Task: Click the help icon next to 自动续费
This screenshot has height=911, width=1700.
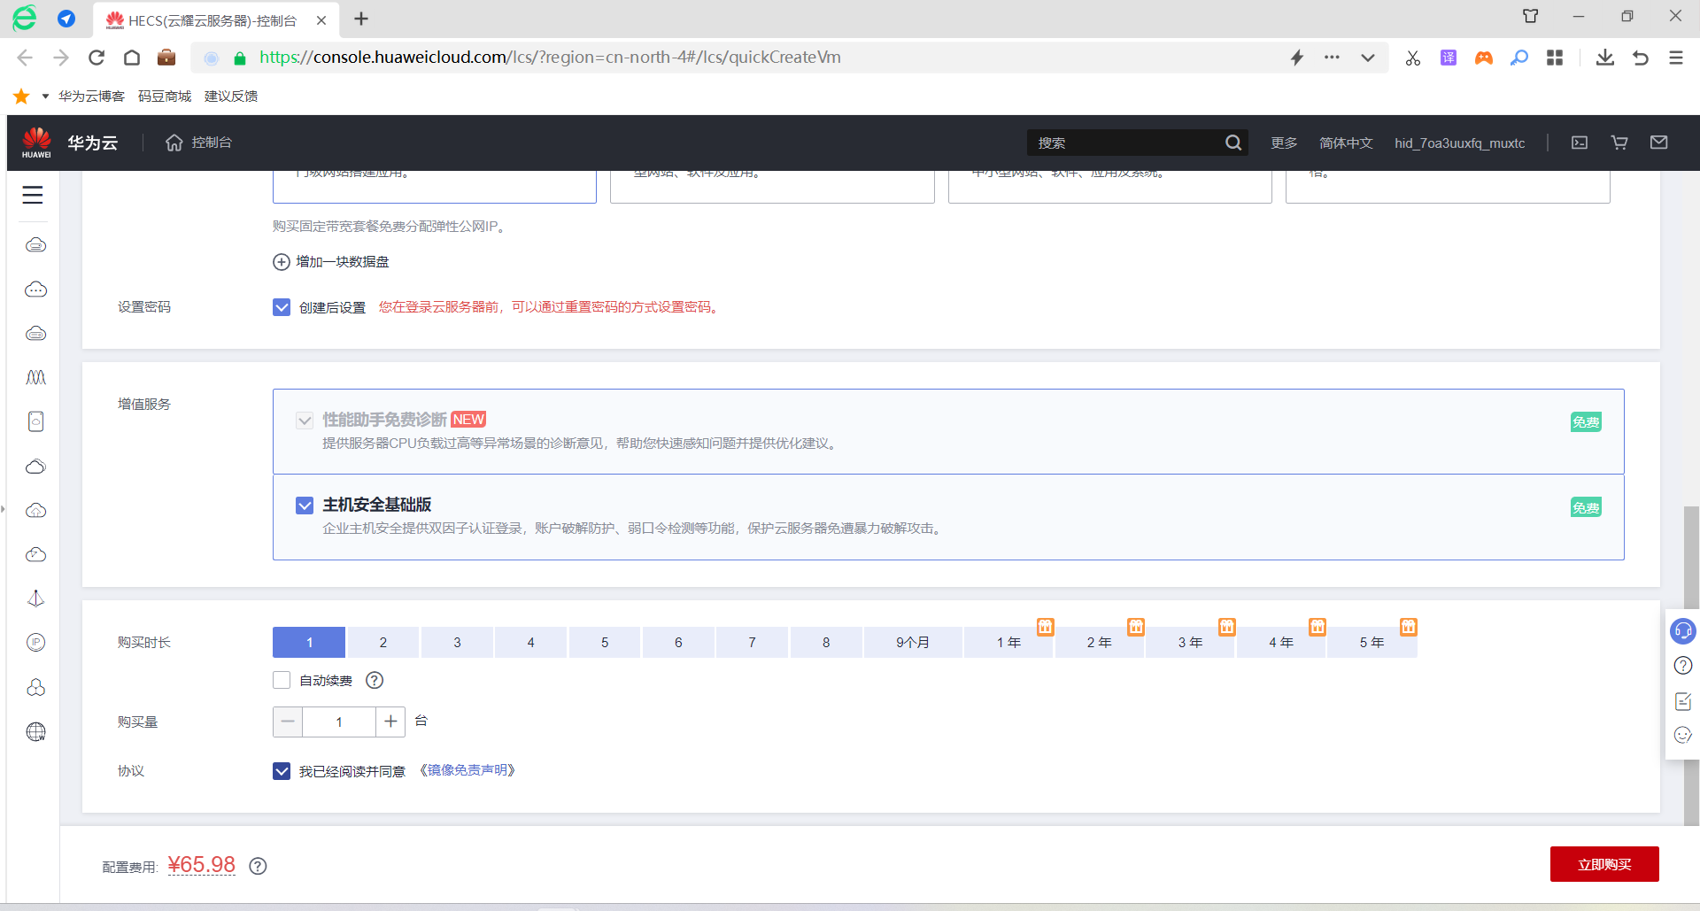Action: pyautogui.click(x=375, y=680)
